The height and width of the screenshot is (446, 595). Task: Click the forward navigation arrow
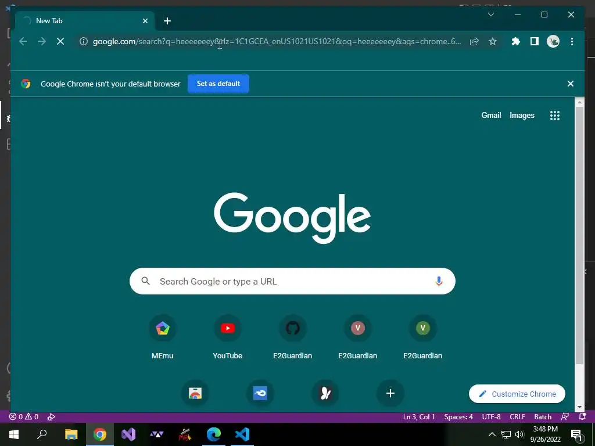pos(42,41)
